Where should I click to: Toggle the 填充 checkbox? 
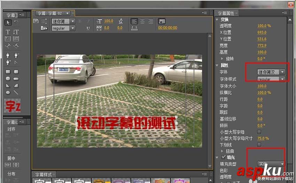pos(223,157)
